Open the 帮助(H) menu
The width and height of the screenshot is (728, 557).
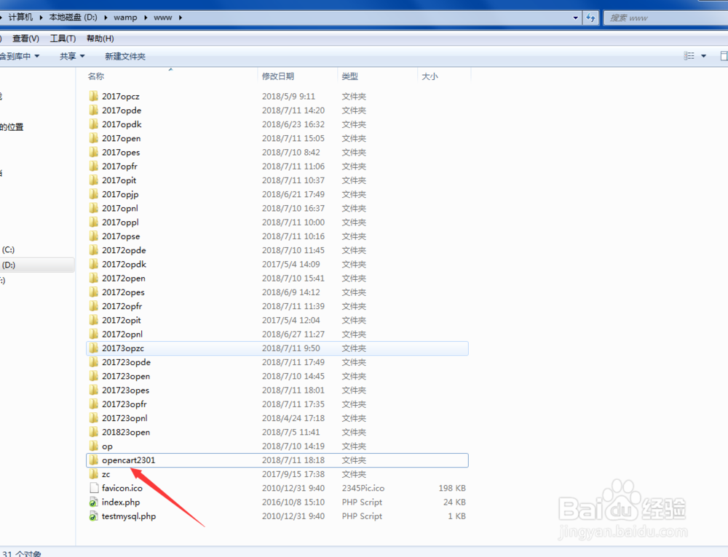click(x=100, y=39)
